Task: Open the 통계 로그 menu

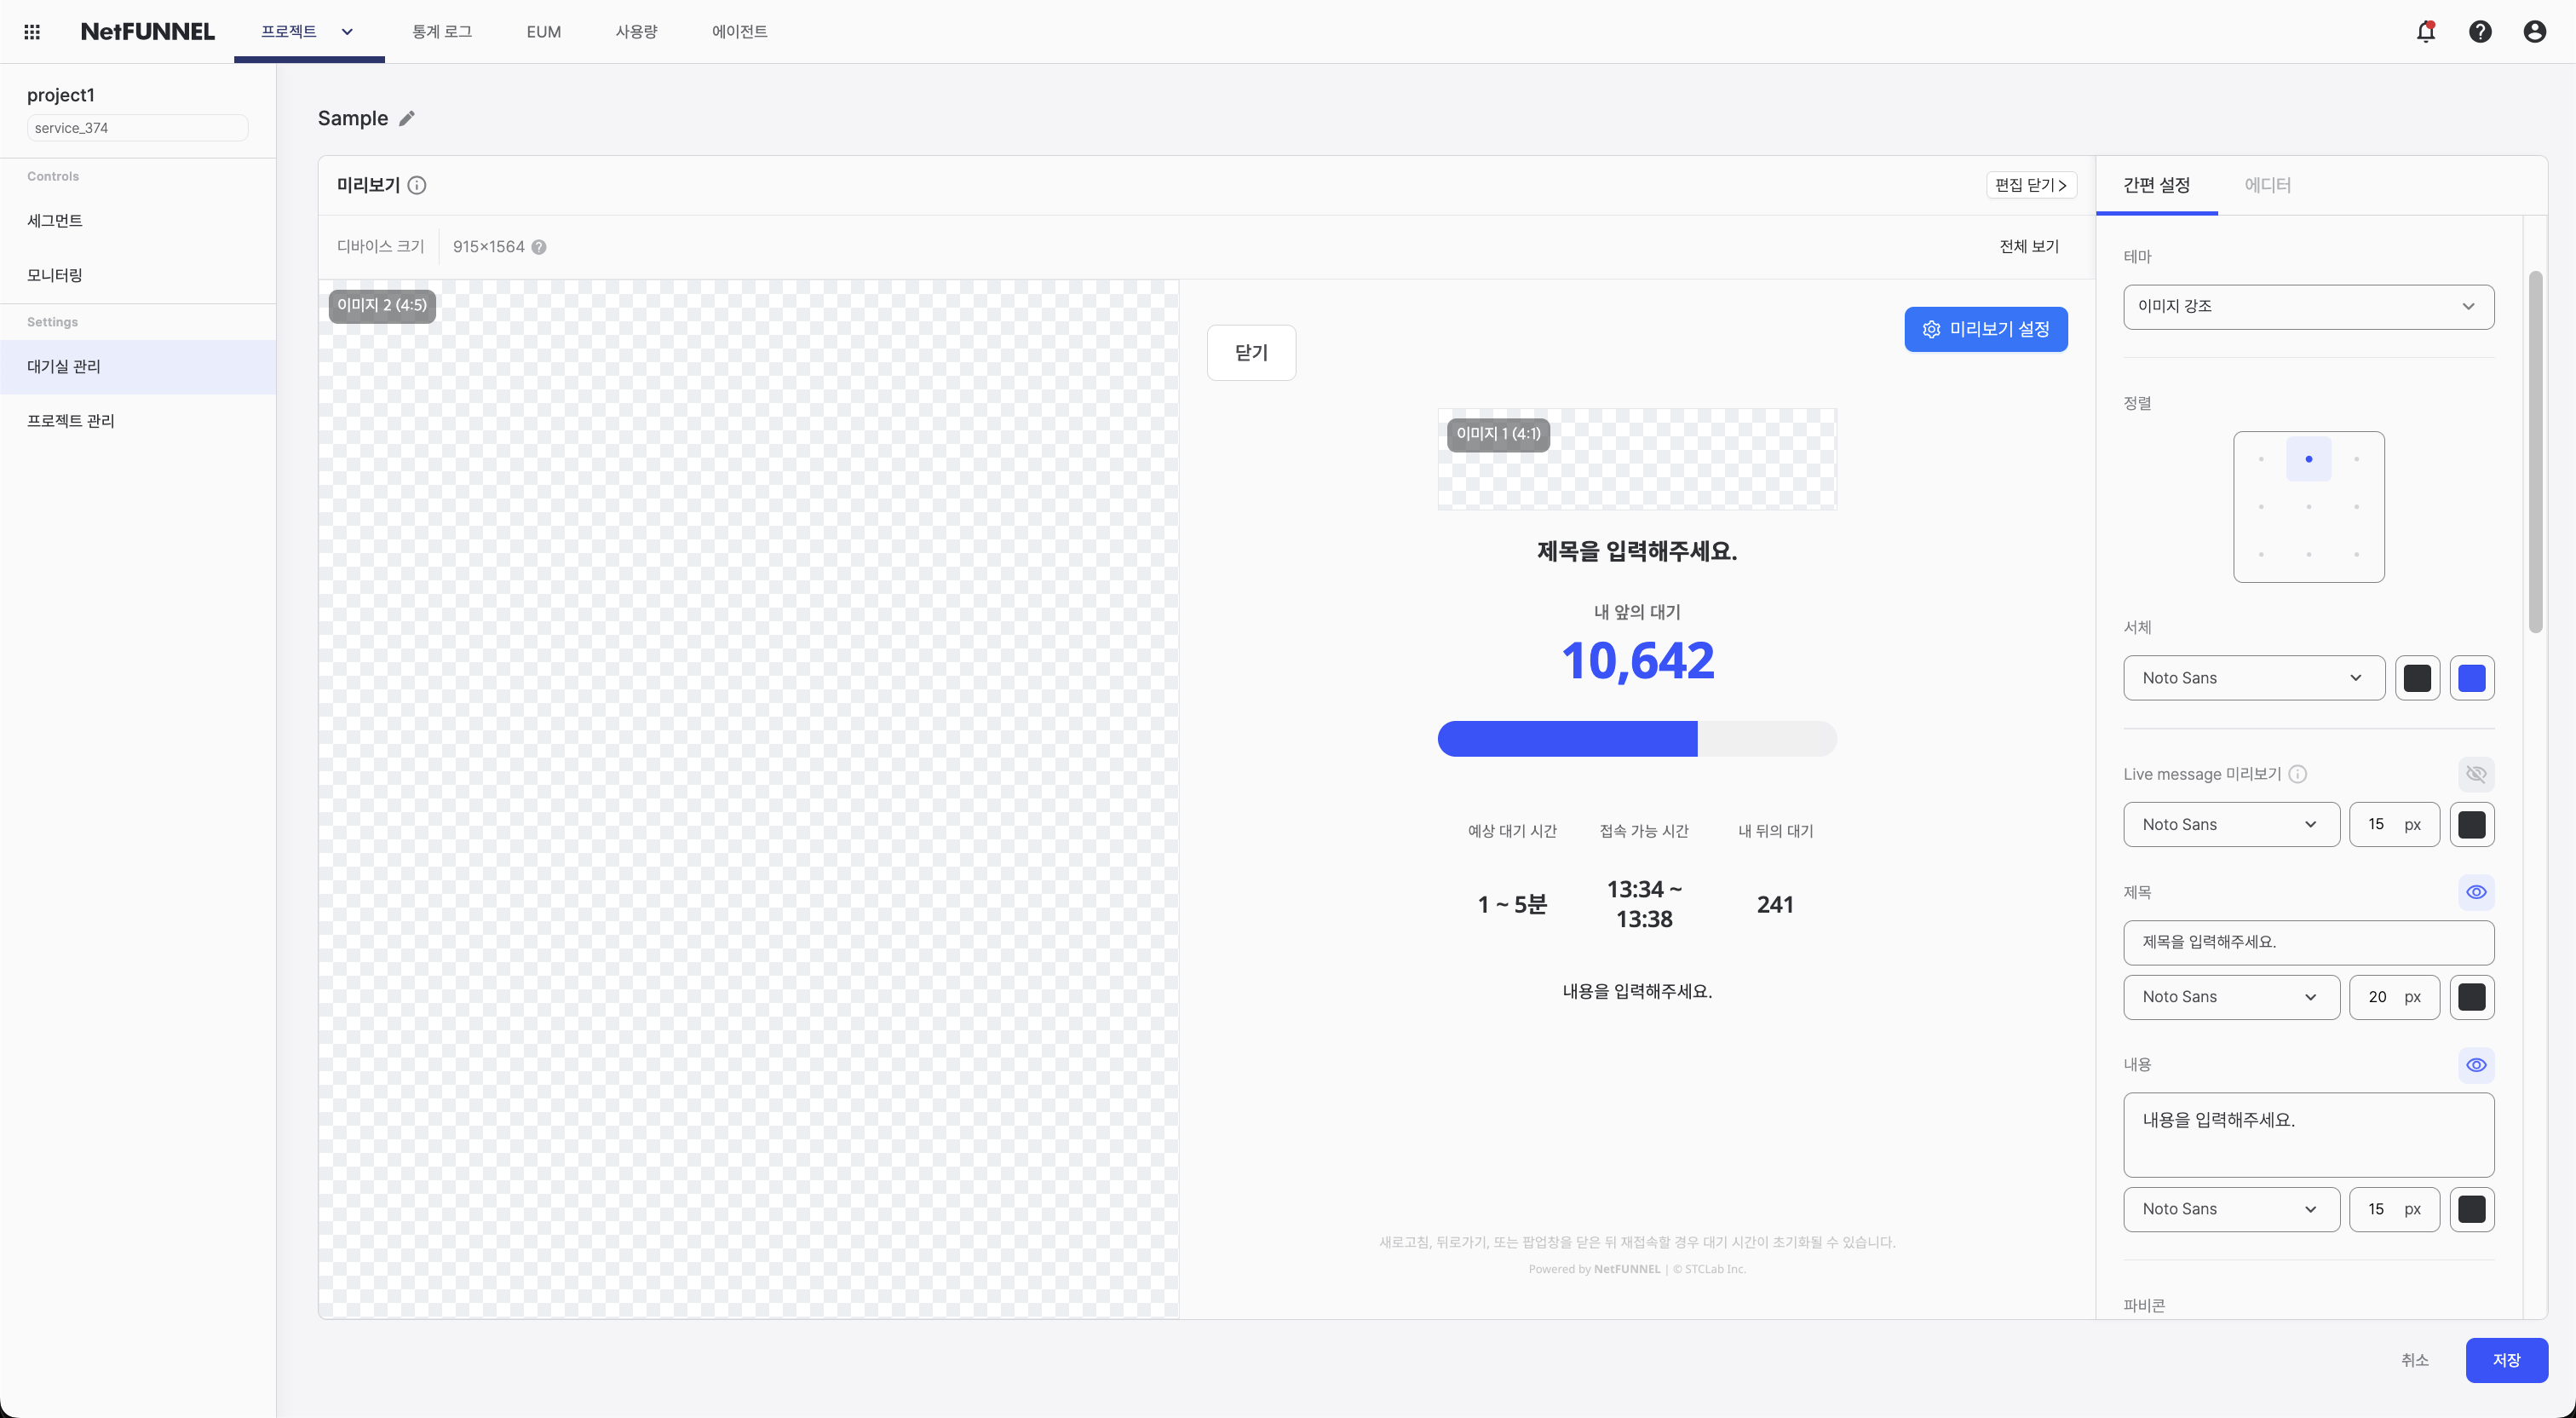Action: click(442, 32)
